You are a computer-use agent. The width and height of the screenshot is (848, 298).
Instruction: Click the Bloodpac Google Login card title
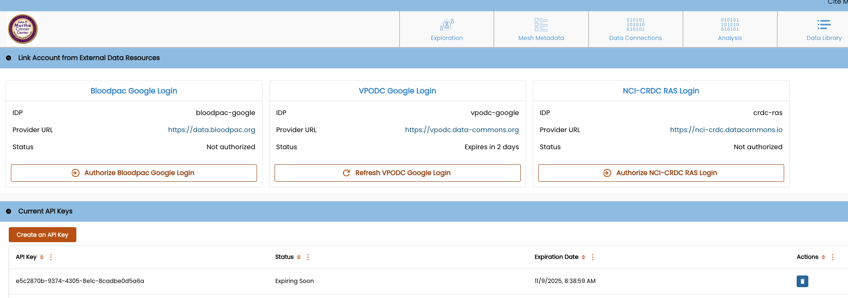click(x=134, y=91)
